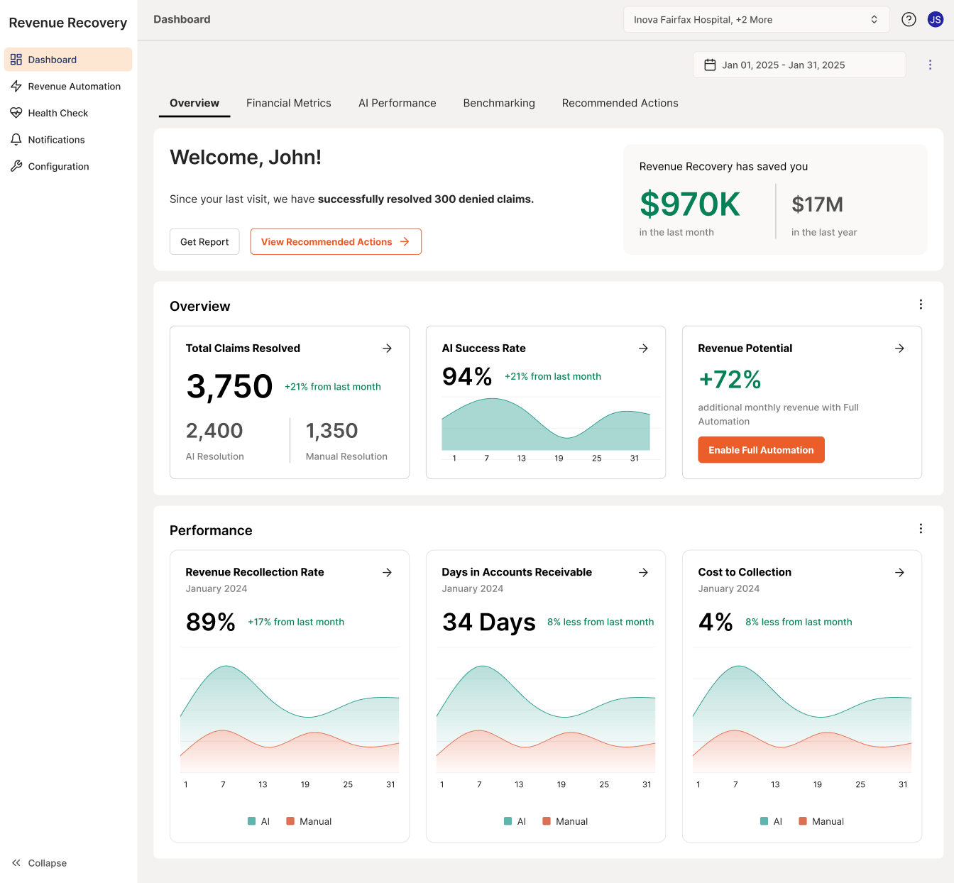This screenshot has width=954, height=883.
Task: Open the Jan 2025 date range picker
Action: [799, 65]
